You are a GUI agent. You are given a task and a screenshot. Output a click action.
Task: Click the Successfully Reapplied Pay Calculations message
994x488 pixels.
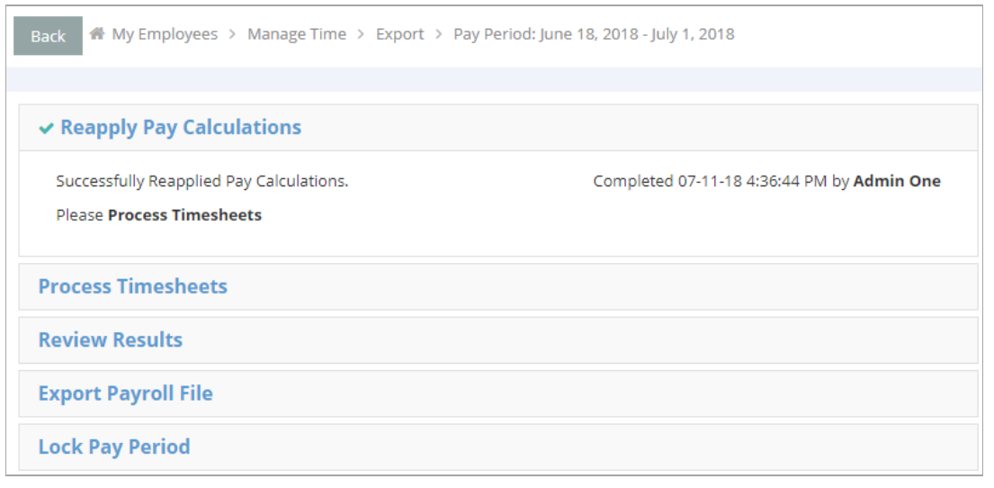point(202,182)
